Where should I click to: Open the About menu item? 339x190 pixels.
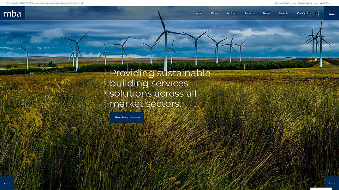click(214, 13)
